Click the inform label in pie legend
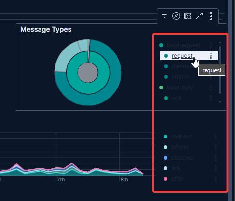The image size is (235, 201). point(180,77)
